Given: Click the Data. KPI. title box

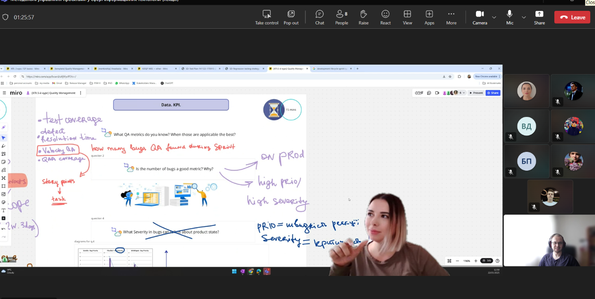Looking at the screenshot, I should [x=171, y=105].
